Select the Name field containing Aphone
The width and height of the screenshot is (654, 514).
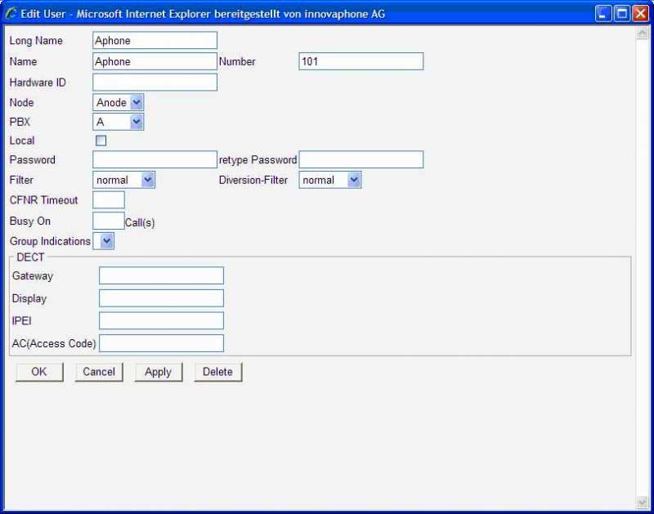coord(154,61)
